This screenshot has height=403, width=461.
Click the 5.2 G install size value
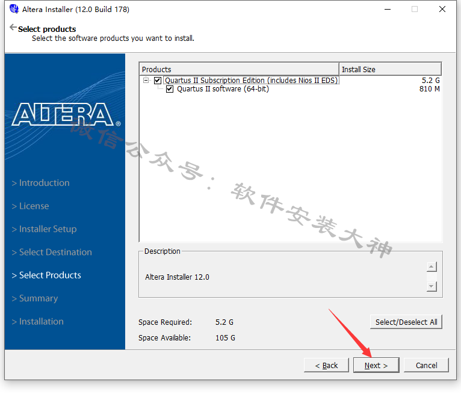click(430, 80)
